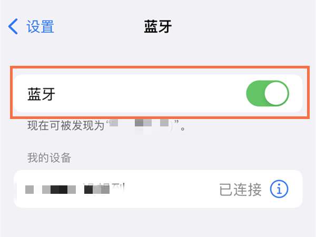The height and width of the screenshot is (237, 316).
Task: Select the 蓝牙 row label
Action: point(41,94)
